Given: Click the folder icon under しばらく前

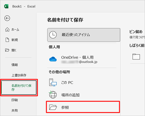Looking at the screenshot, I should tap(136, 57).
